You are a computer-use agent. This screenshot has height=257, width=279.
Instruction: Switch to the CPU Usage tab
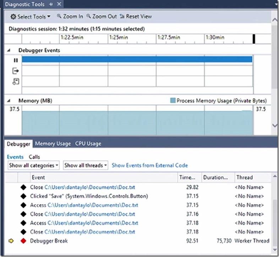(x=88, y=144)
